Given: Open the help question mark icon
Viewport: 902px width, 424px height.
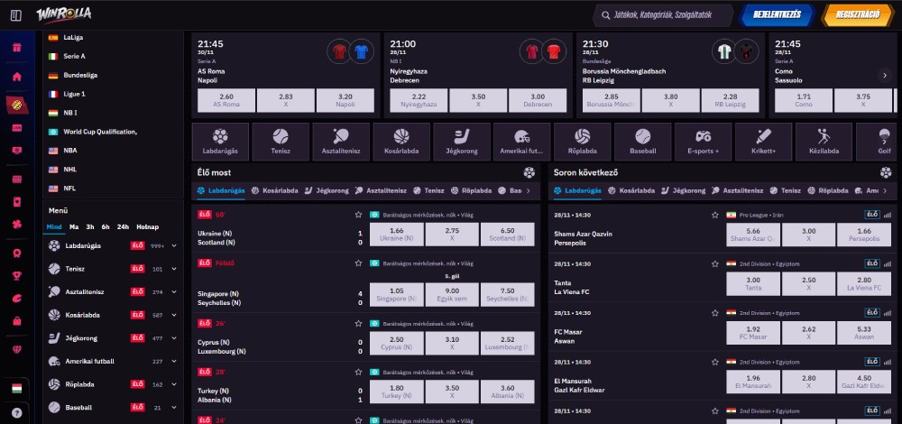Looking at the screenshot, I should tap(16, 412).
